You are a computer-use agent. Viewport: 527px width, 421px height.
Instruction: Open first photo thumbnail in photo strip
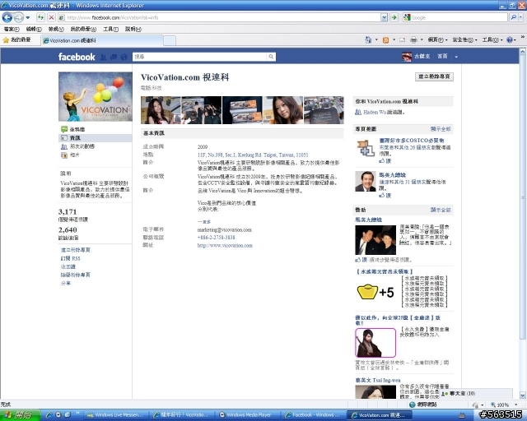[x=161, y=110]
